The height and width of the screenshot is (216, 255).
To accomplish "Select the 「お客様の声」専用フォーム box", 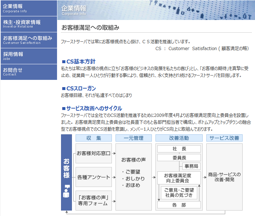I will (x=94, y=200).
